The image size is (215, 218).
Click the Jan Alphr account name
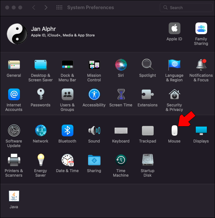point(43,29)
